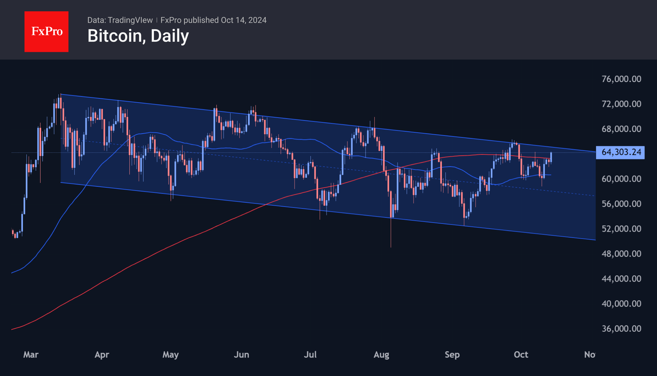Click the "Bitcoin, Daily" chart title

[138, 36]
